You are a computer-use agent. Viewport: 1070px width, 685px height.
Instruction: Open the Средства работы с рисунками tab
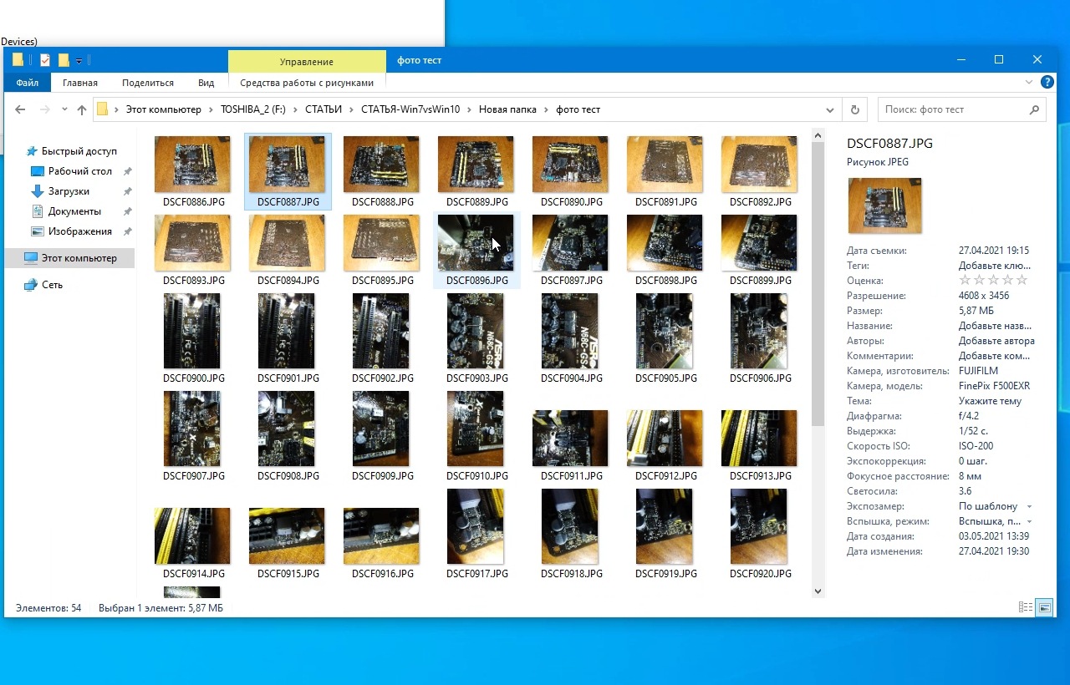[307, 83]
